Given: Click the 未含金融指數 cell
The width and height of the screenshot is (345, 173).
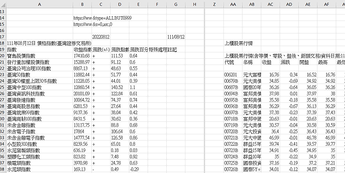Looking at the screenshot, I should (x=40, y=125).
